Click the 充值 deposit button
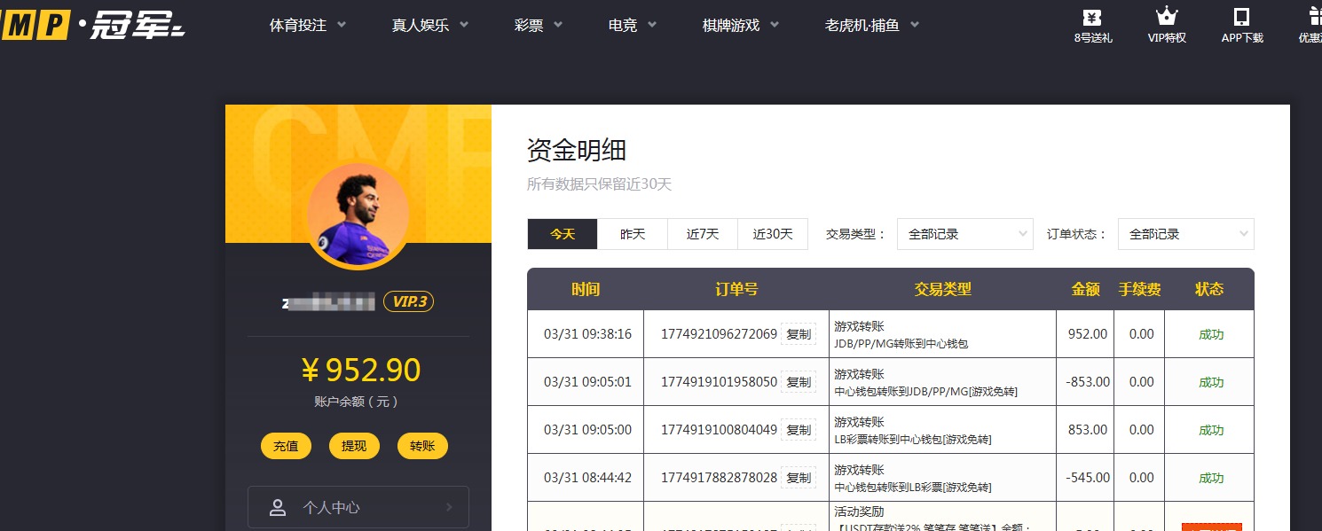Viewport: 1322px width, 531px height. point(286,446)
